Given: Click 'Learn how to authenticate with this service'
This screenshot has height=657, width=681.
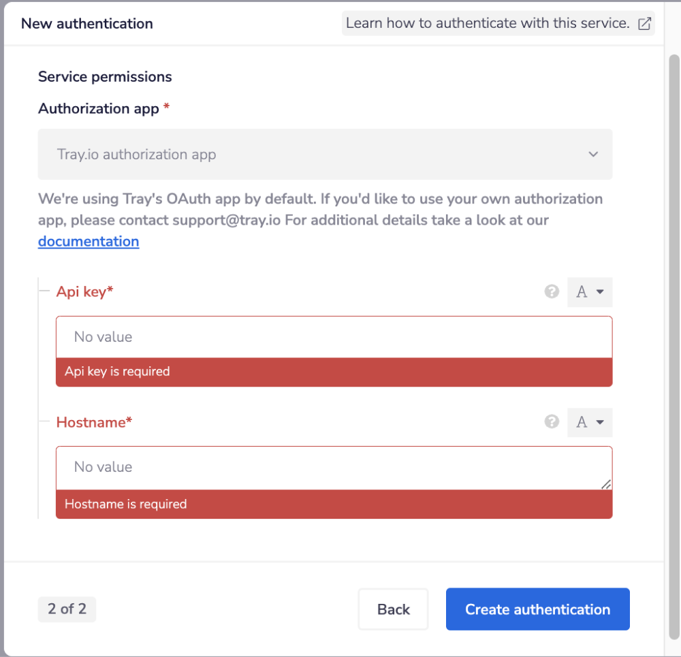Looking at the screenshot, I should click(488, 22).
